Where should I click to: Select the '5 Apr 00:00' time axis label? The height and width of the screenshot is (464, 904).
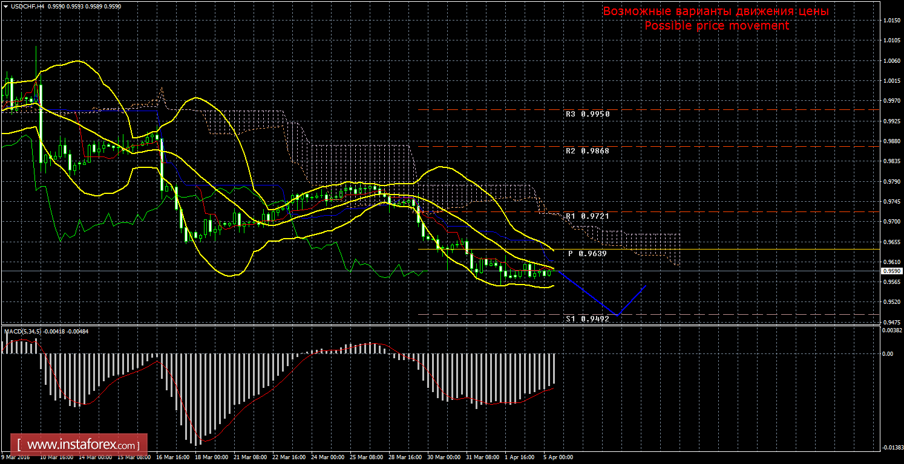pyautogui.click(x=557, y=457)
